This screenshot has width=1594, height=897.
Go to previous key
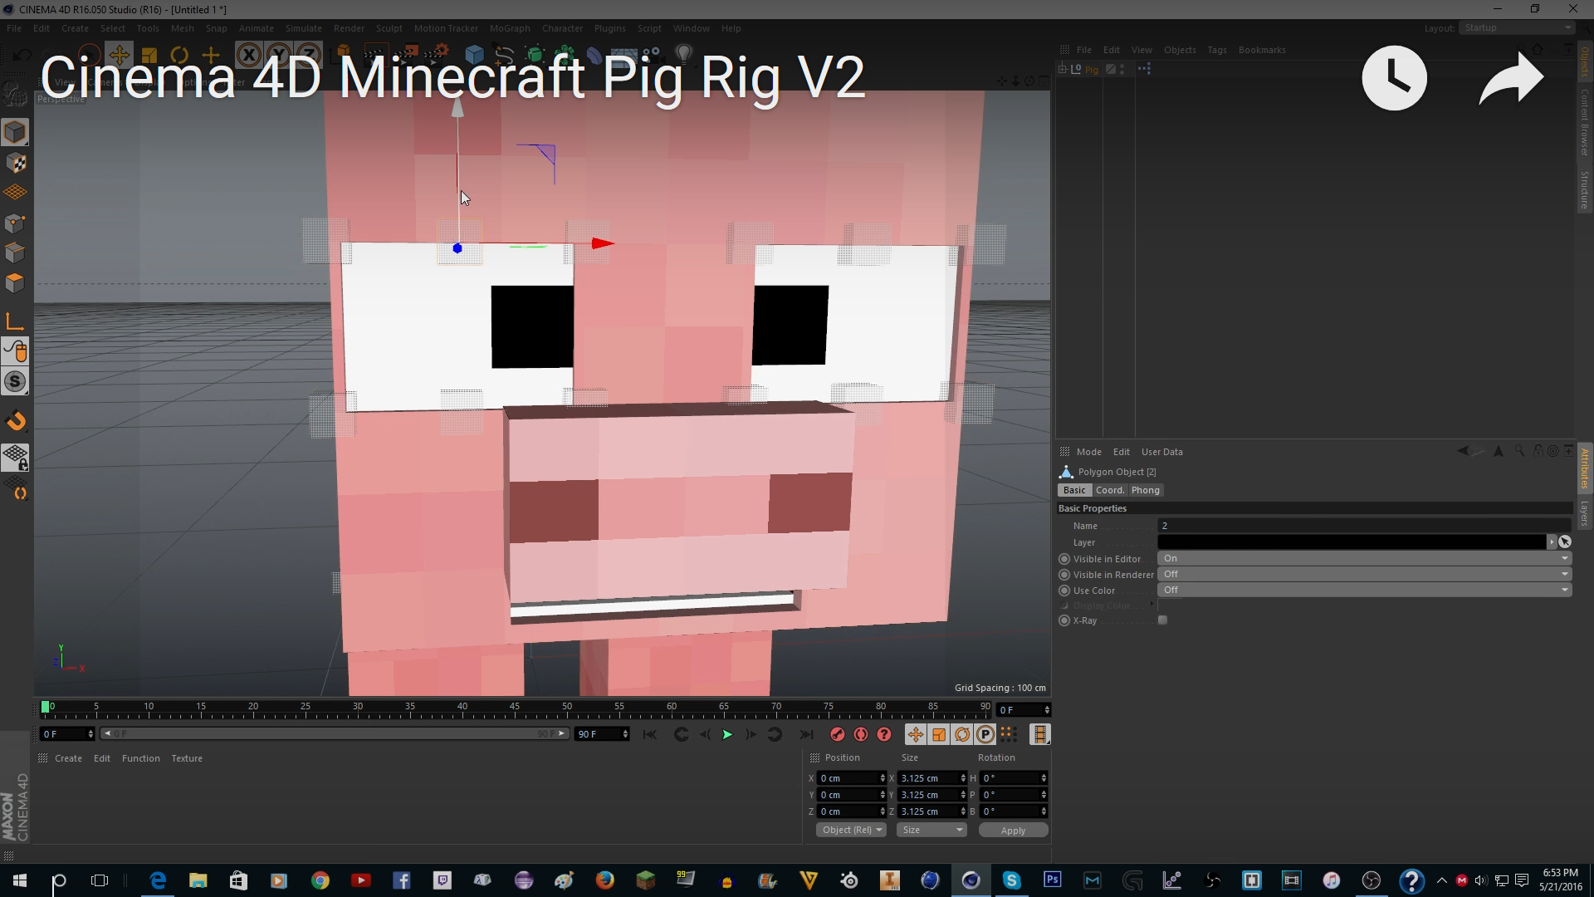(x=681, y=734)
